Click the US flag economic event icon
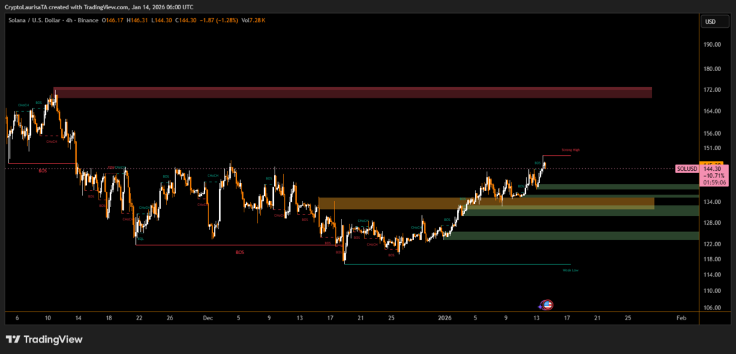This screenshot has height=354, width=736. tap(547, 304)
